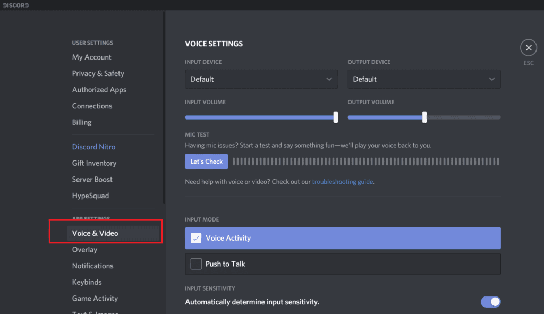Select the Server Boost page

(x=93, y=179)
